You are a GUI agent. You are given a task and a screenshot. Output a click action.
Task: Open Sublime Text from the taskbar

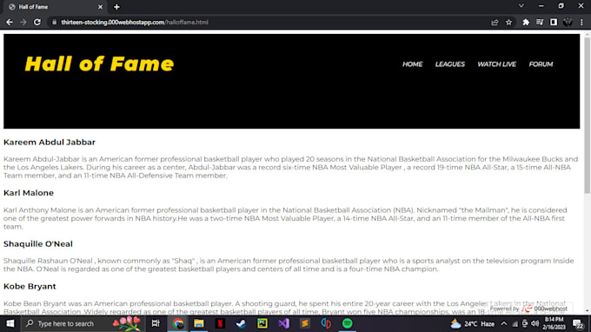305,323
